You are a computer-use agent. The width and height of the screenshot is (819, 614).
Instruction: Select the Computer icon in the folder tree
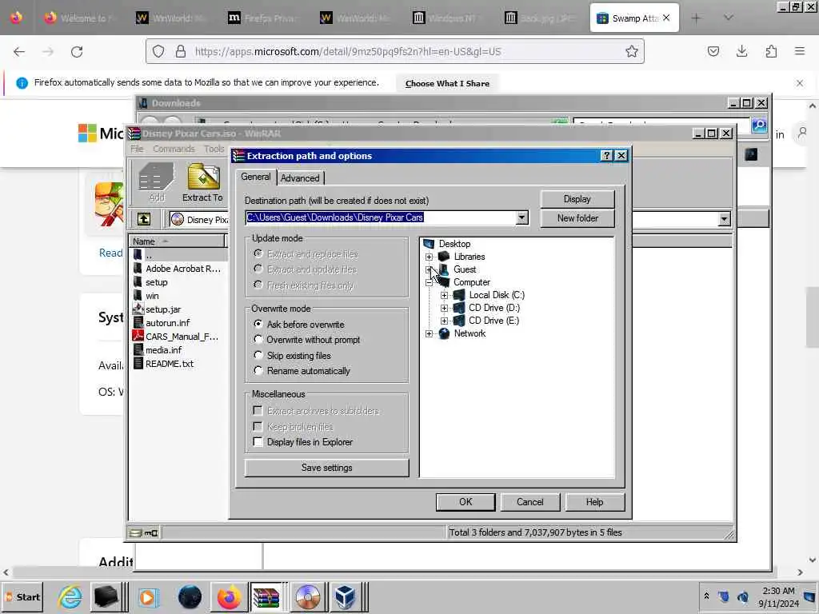pos(444,282)
